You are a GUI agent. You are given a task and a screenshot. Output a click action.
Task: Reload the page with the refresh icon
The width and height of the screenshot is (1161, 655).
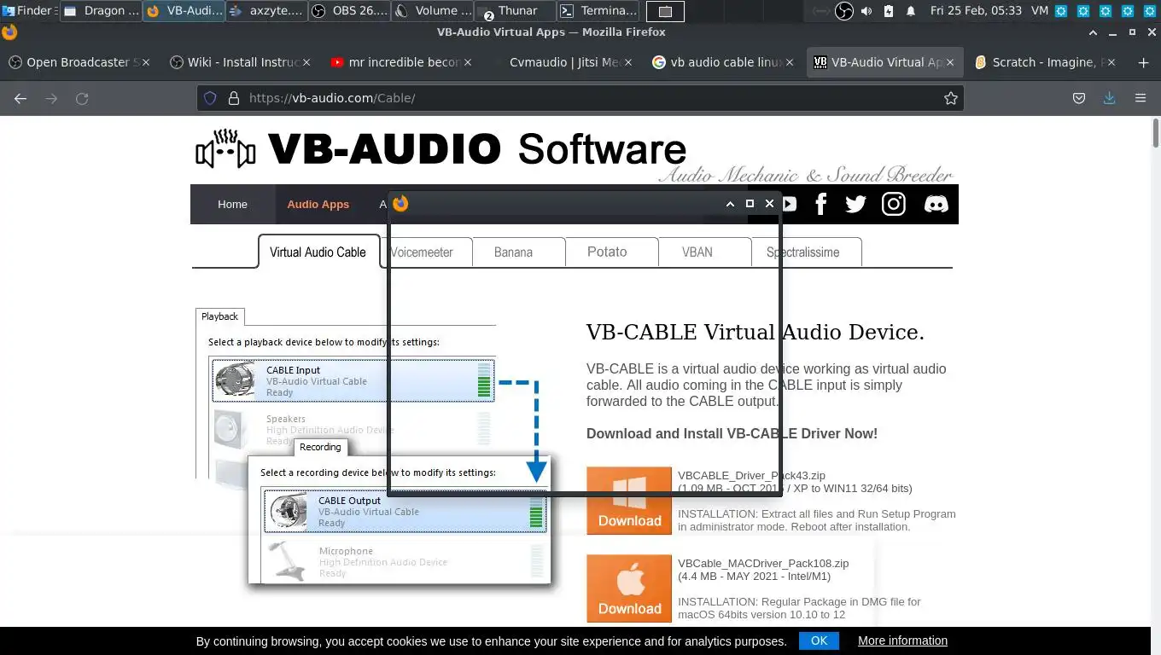coord(82,98)
